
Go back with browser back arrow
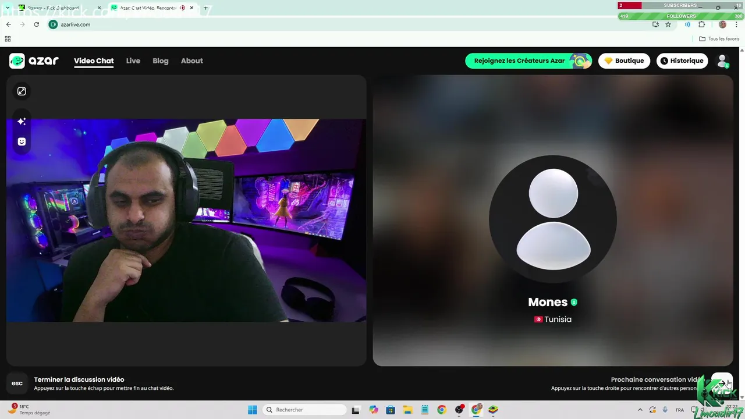tap(8, 24)
